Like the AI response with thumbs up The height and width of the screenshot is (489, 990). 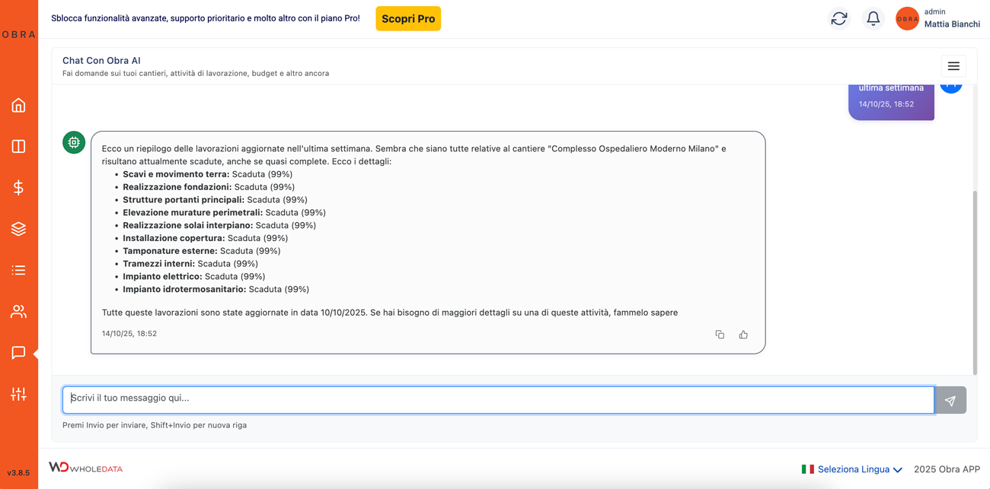point(743,335)
